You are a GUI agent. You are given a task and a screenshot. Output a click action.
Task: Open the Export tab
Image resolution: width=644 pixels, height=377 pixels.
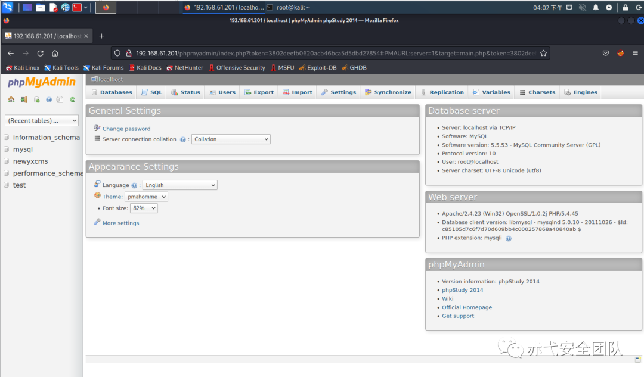259,92
